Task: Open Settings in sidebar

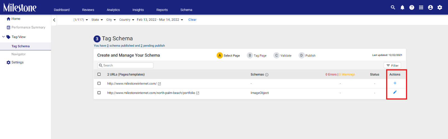Action: pos(17,62)
